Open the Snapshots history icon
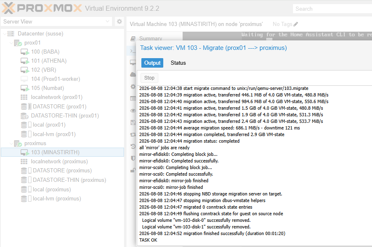Image resolution: width=372 pixels, height=247 pixels. [x=133, y=146]
